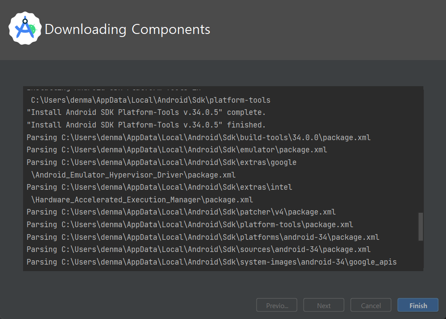The width and height of the screenshot is (446, 319).
Task: Click the patcher\v4 parsing line
Action: point(181,212)
